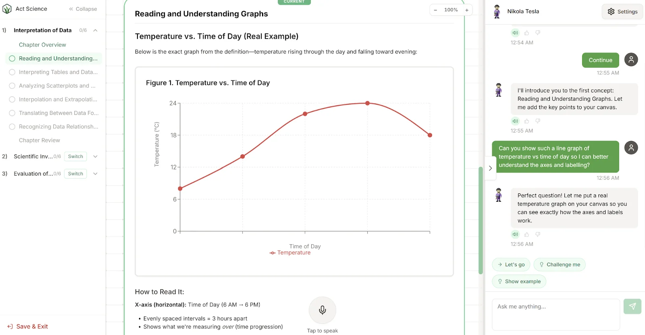This screenshot has height=335, width=645.
Task: Open the Chapter Overview page
Action: point(42,45)
